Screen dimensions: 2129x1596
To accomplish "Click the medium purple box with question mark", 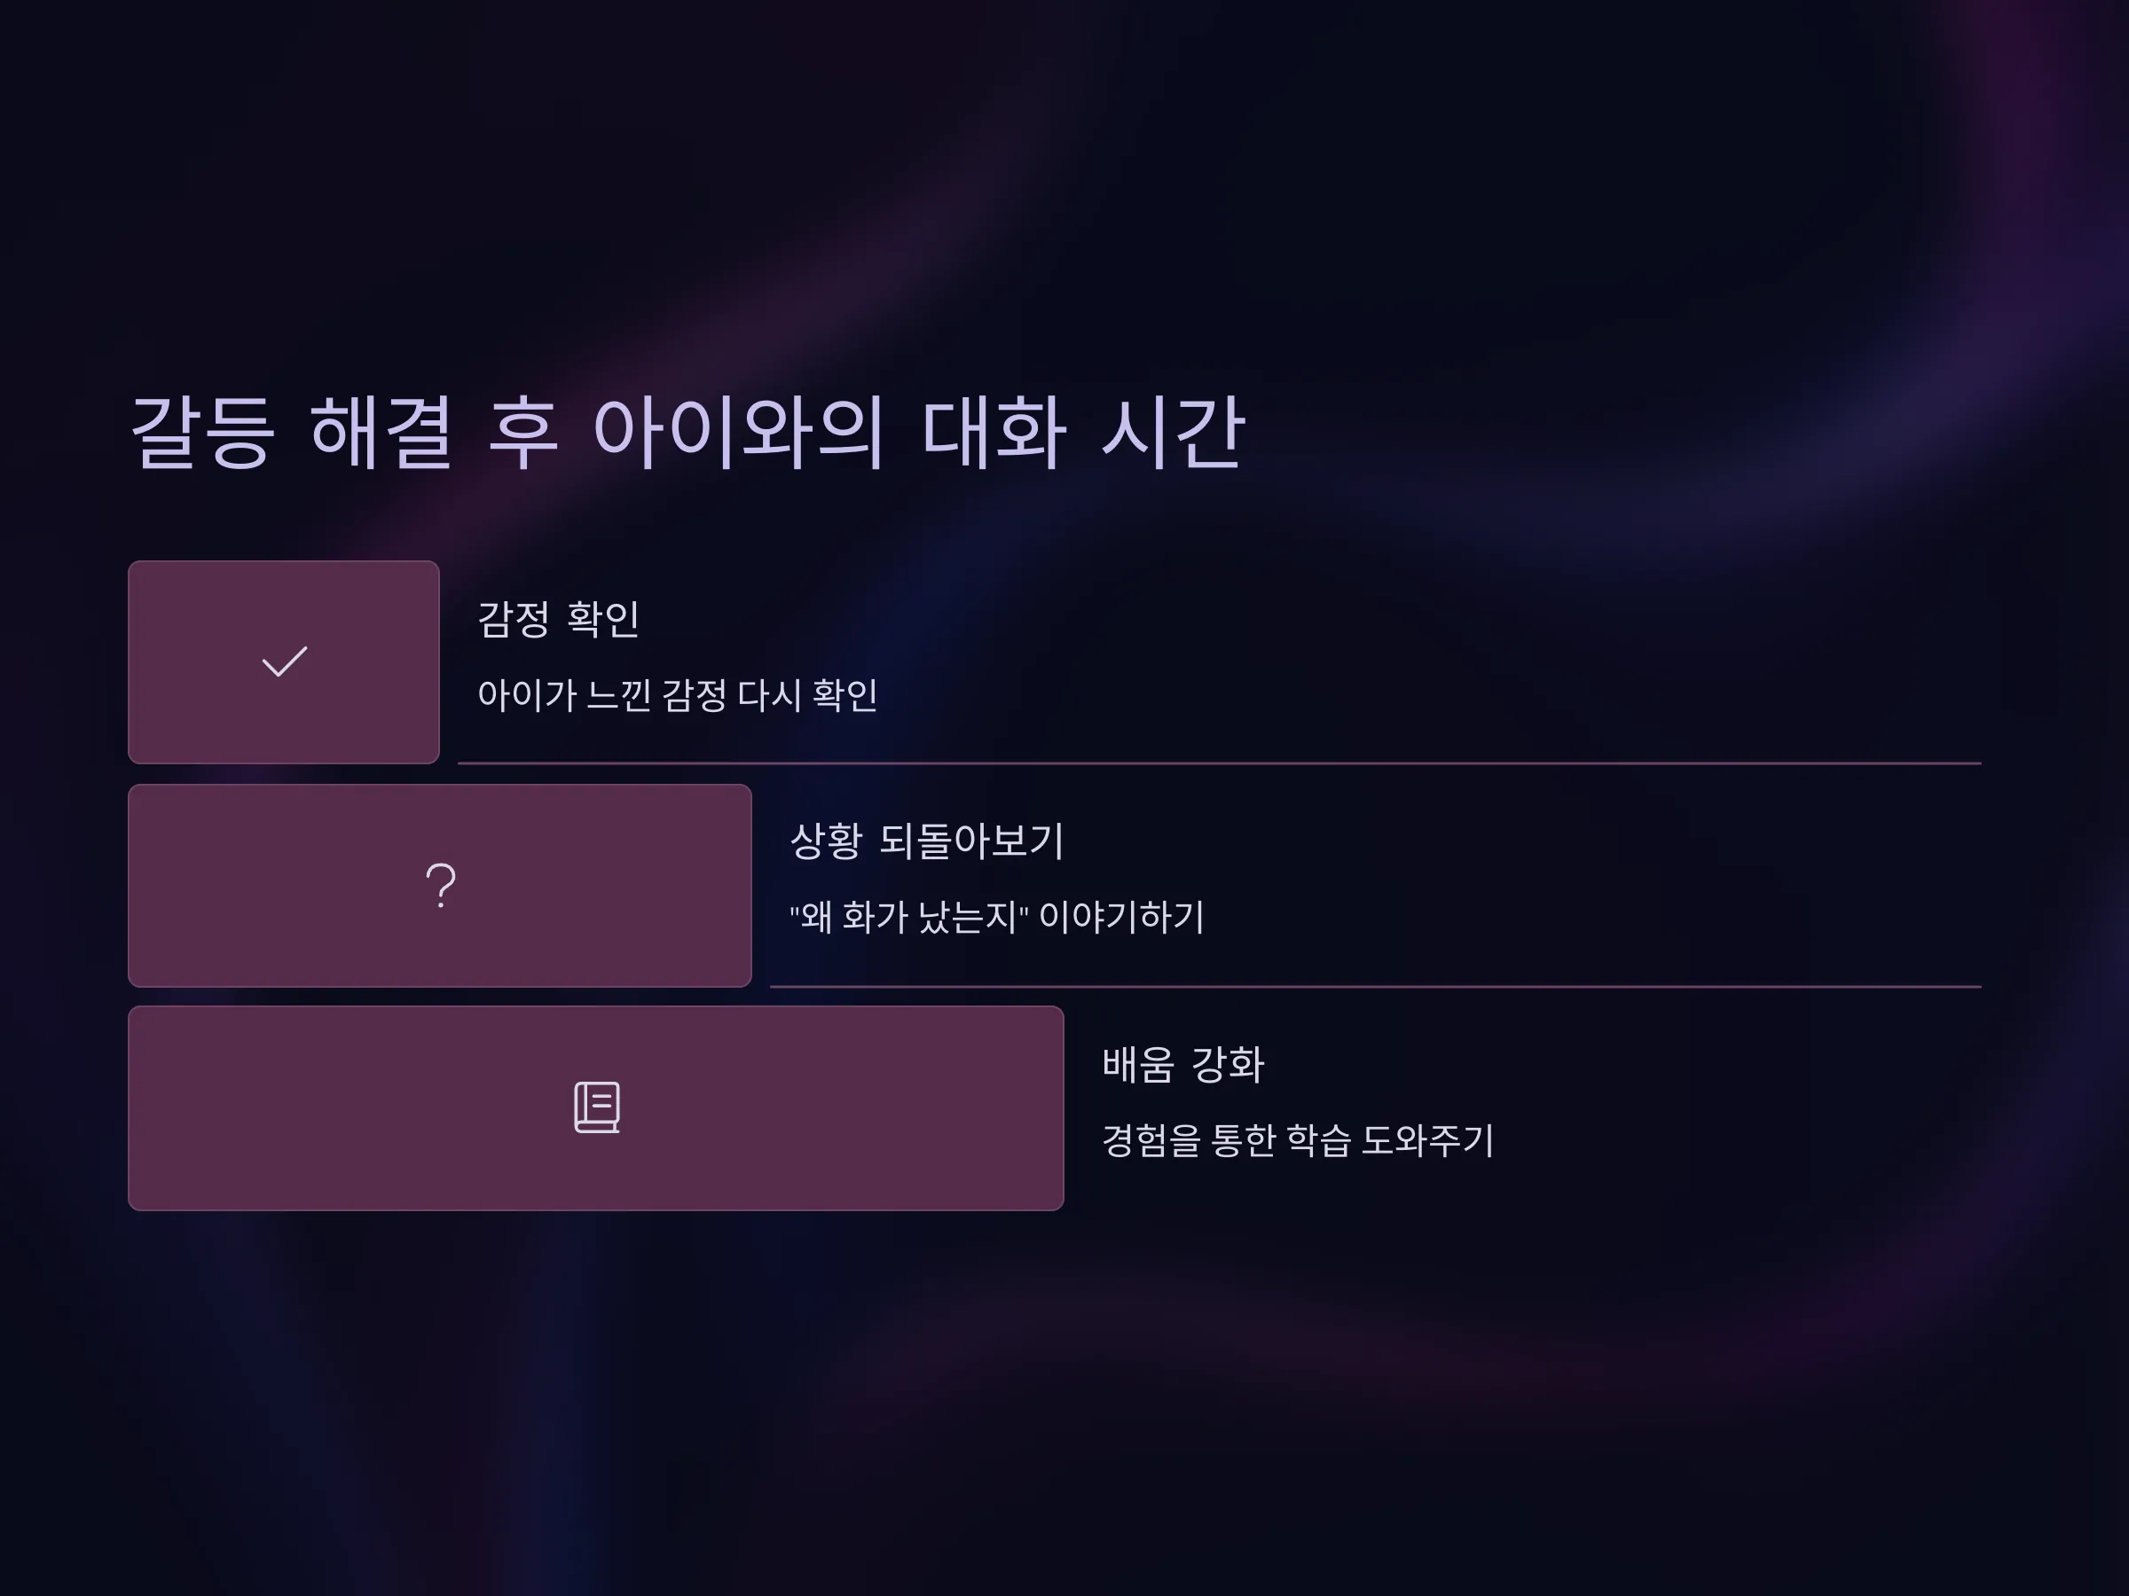I will (440, 885).
